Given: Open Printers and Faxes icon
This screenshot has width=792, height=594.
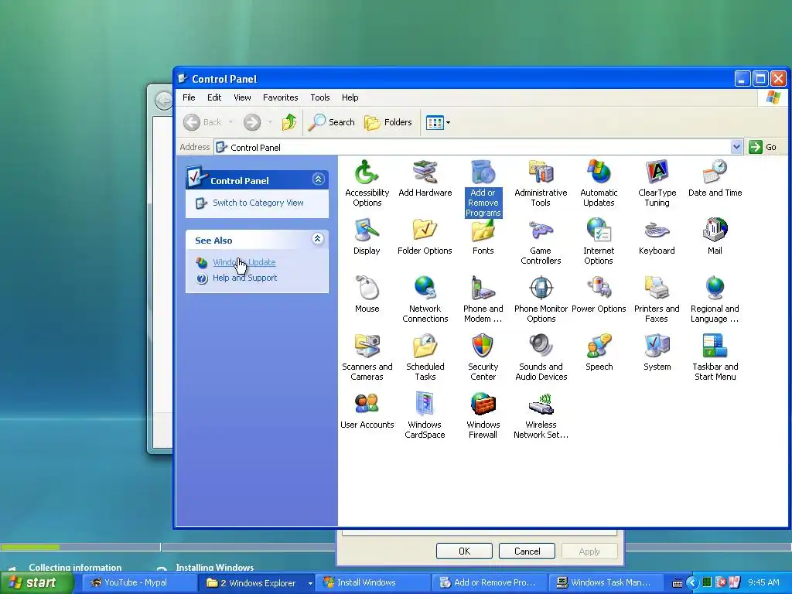Looking at the screenshot, I should click(657, 299).
